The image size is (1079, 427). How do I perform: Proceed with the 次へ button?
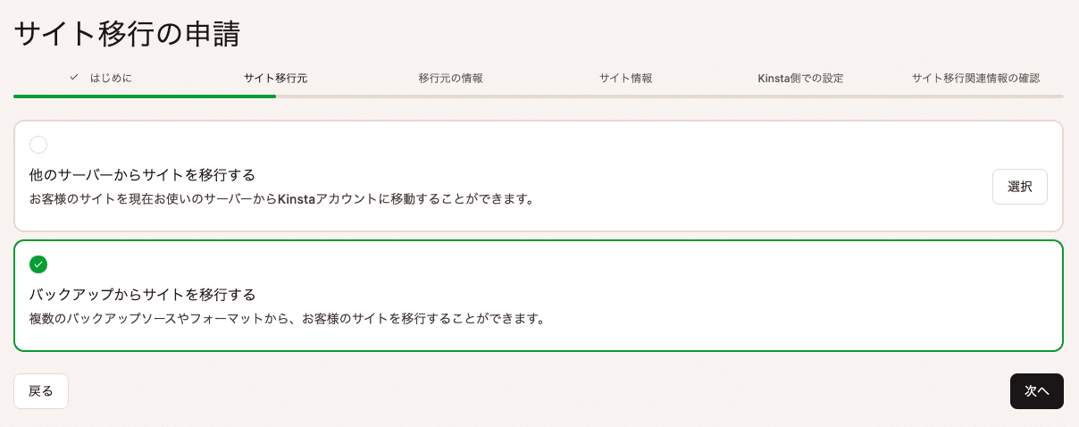pyautogui.click(x=1037, y=391)
